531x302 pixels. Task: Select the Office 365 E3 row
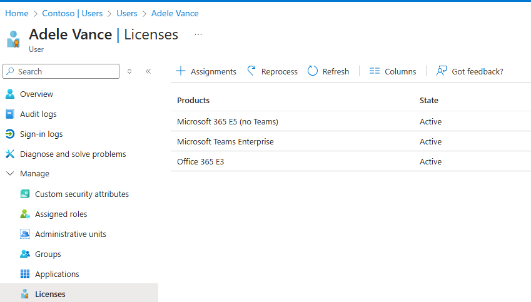351,161
